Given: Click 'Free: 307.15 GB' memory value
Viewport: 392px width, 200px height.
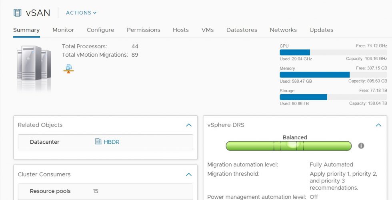Looking at the screenshot, I should 372,68.
